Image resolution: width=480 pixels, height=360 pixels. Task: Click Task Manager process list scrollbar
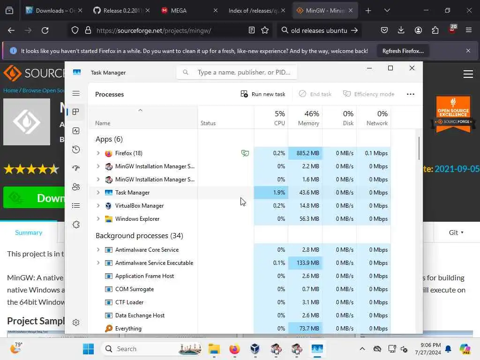419,148
